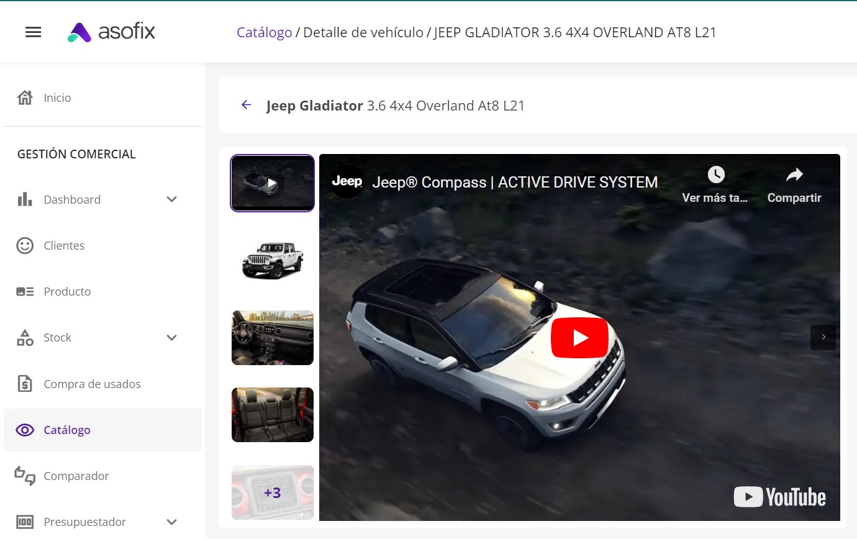
Task: Select the rear seats thumbnail
Action: (273, 415)
